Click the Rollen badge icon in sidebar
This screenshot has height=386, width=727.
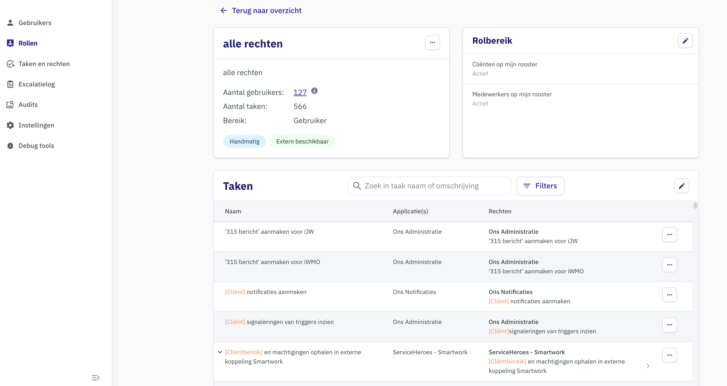pyautogui.click(x=10, y=43)
